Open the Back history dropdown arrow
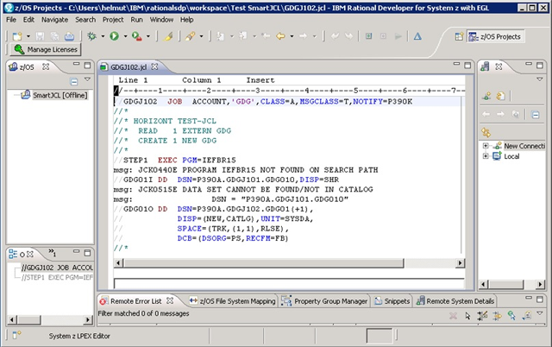Image resolution: width=552 pixels, height=347 pixels. click(292, 36)
